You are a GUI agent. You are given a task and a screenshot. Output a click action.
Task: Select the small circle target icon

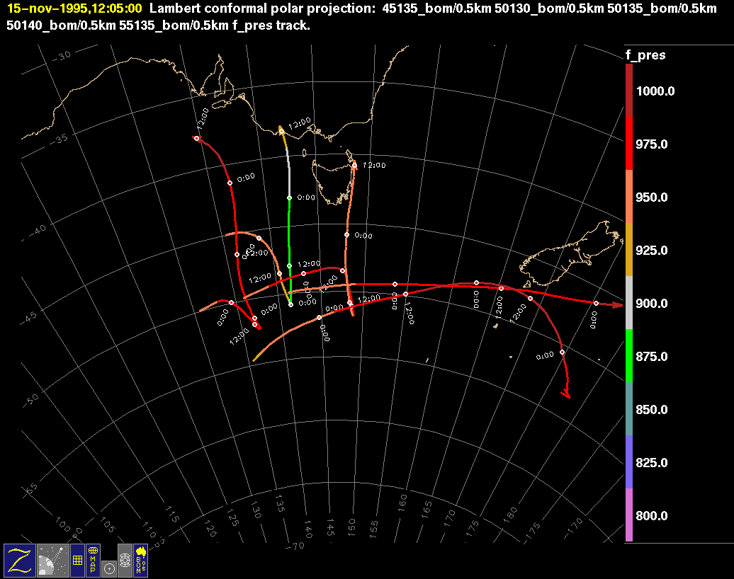coord(108,568)
